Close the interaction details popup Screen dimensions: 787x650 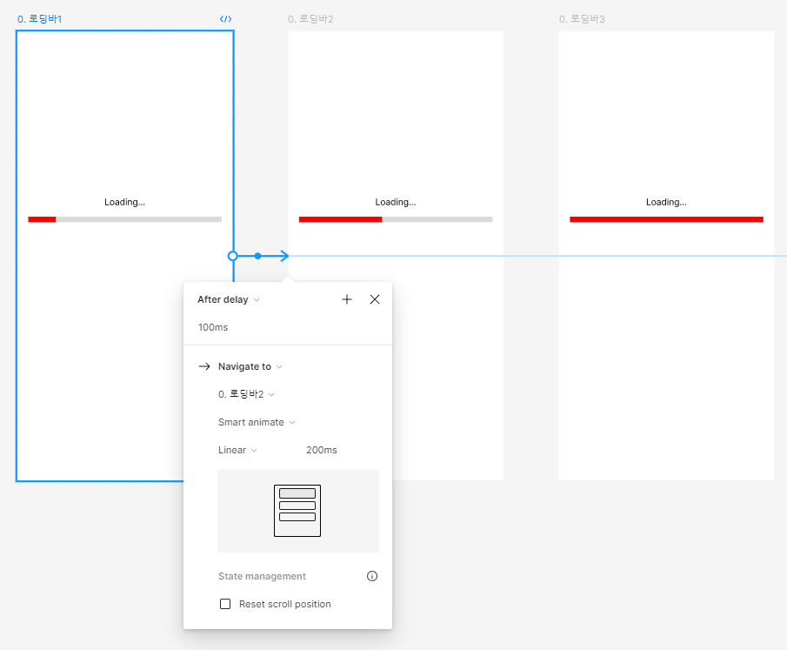[375, 299]
